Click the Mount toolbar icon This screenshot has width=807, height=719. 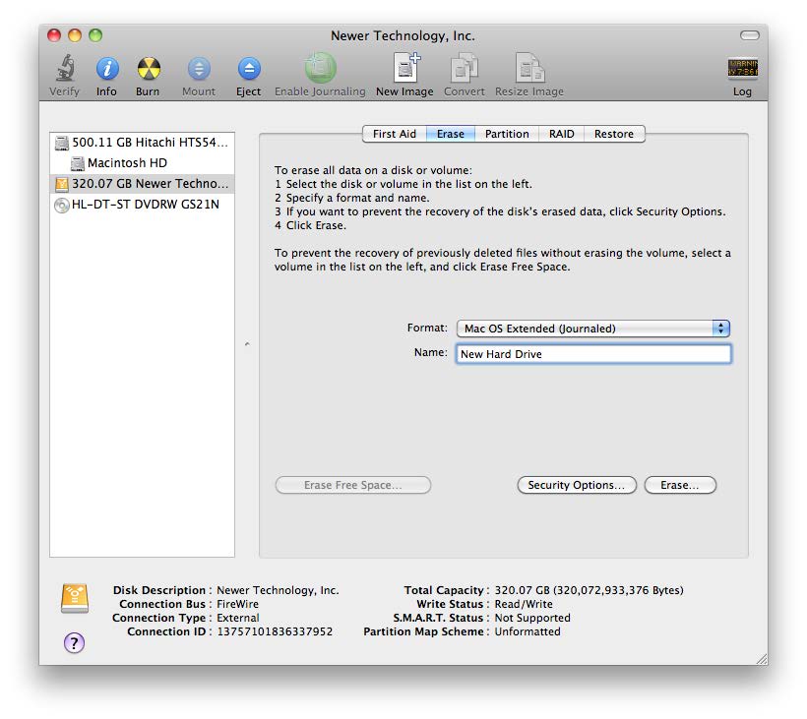(199, 70)
